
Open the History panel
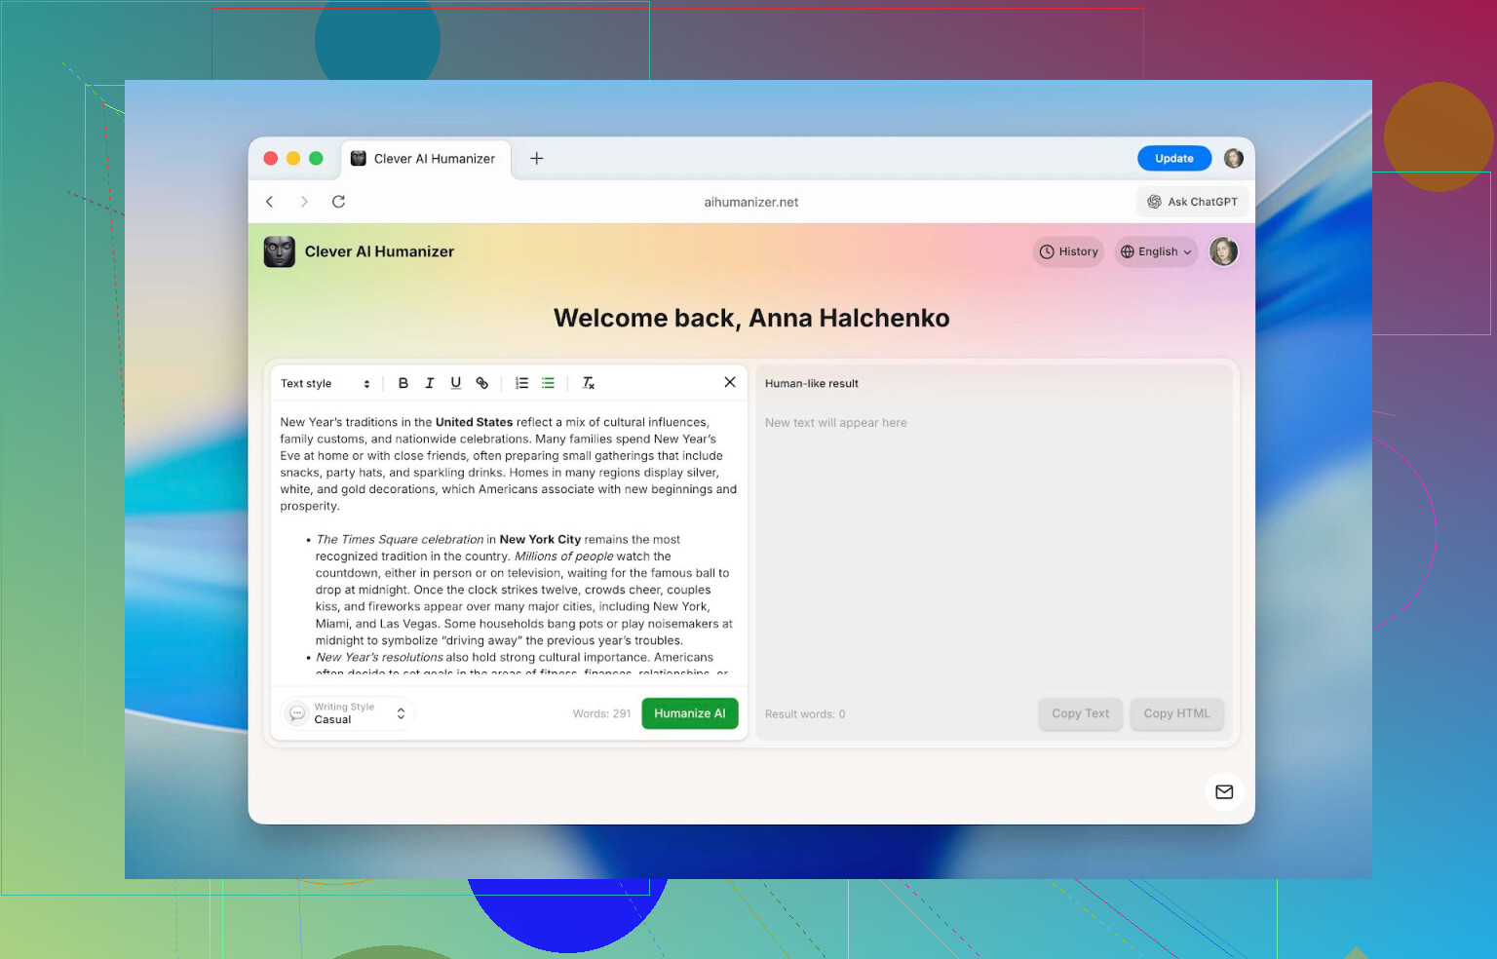coord(1068,251)
